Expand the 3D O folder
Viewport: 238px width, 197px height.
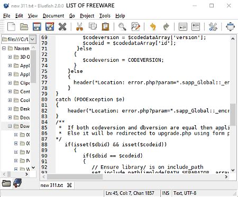pos(10,57)
